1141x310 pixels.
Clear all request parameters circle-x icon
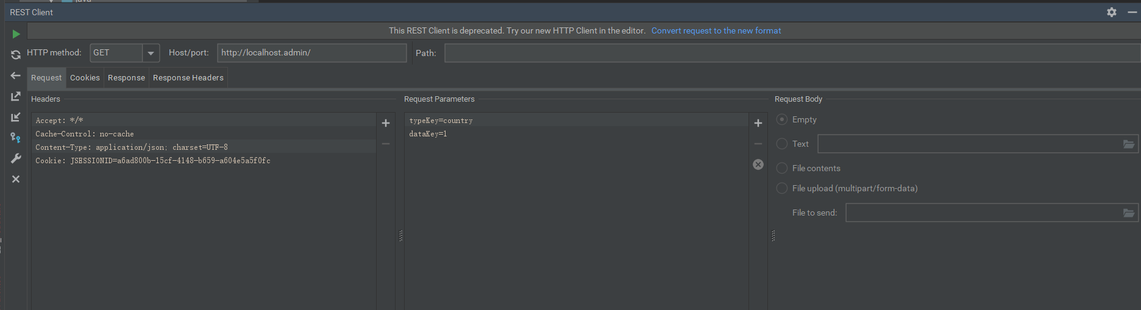pos(758,164)
